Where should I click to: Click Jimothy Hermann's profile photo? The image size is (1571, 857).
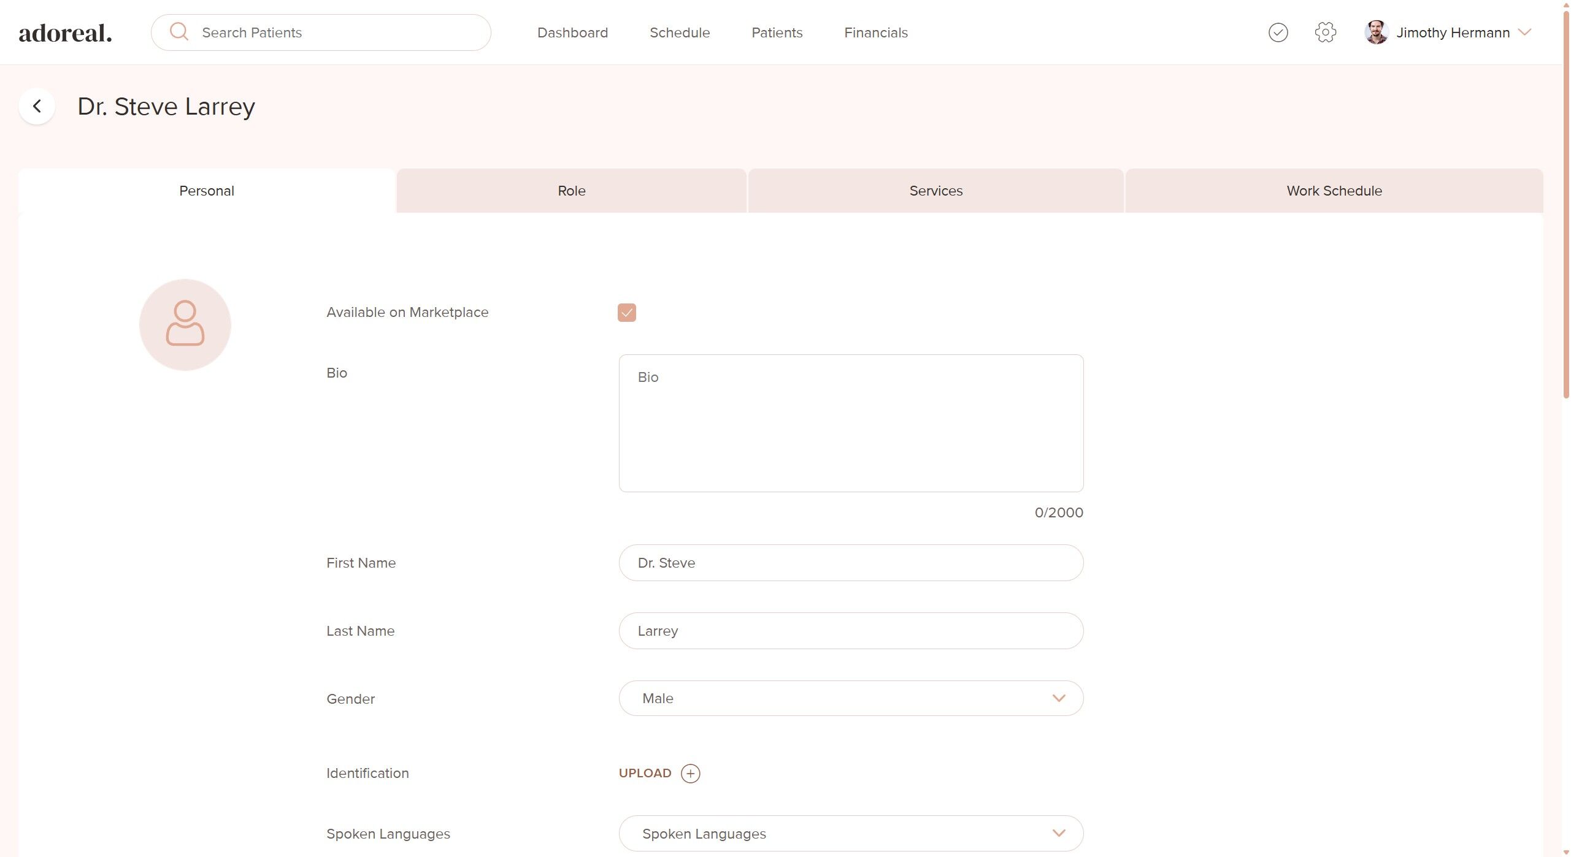[x=1376, y=32]
